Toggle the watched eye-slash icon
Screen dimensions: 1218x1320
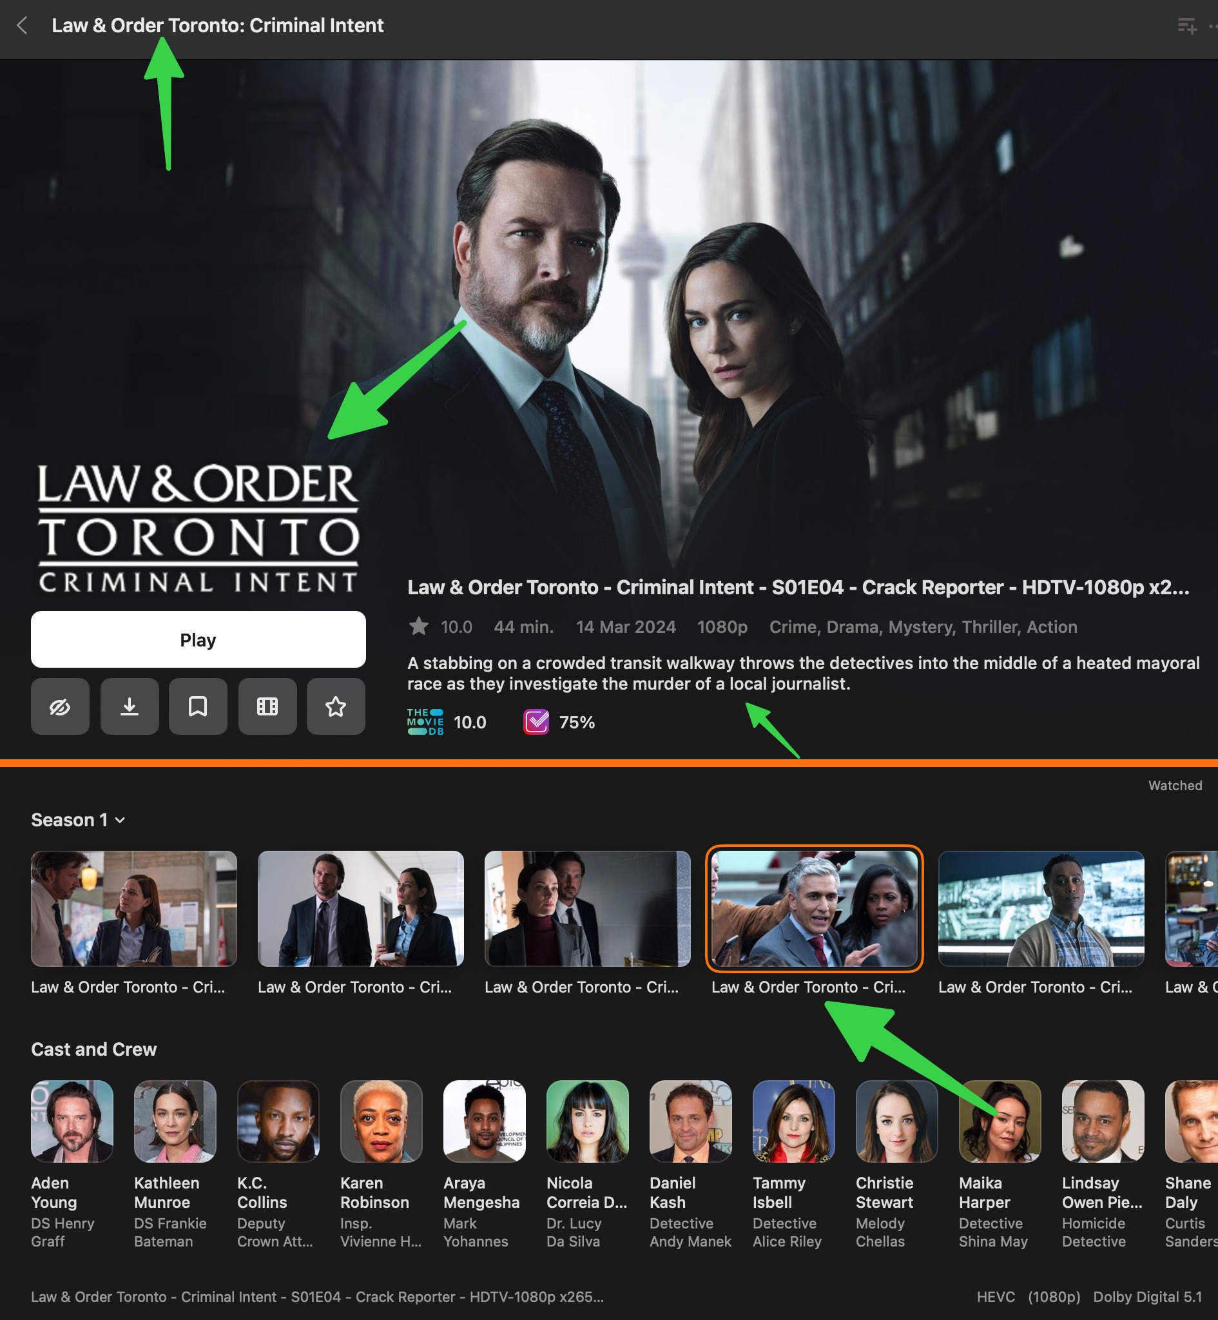pyautogui.click(x=60, y=706)
